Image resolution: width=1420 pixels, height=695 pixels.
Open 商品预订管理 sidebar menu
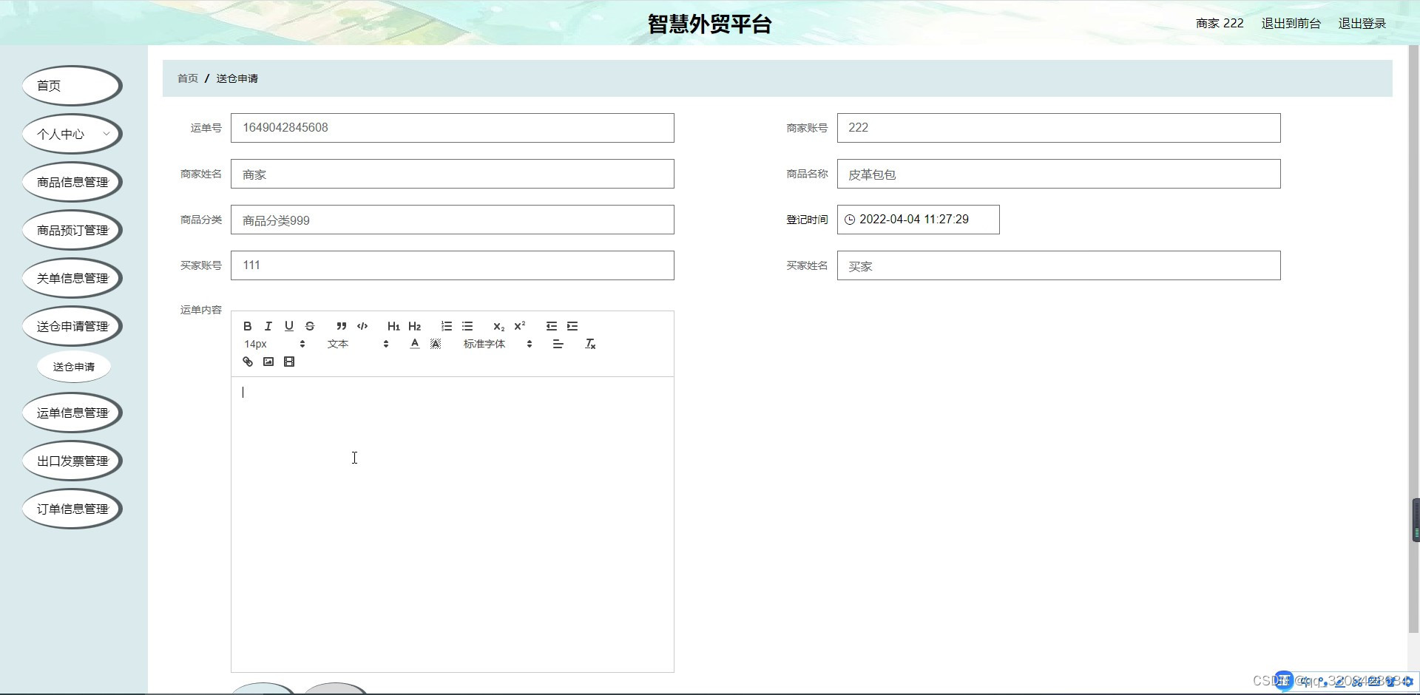(72, 230)
